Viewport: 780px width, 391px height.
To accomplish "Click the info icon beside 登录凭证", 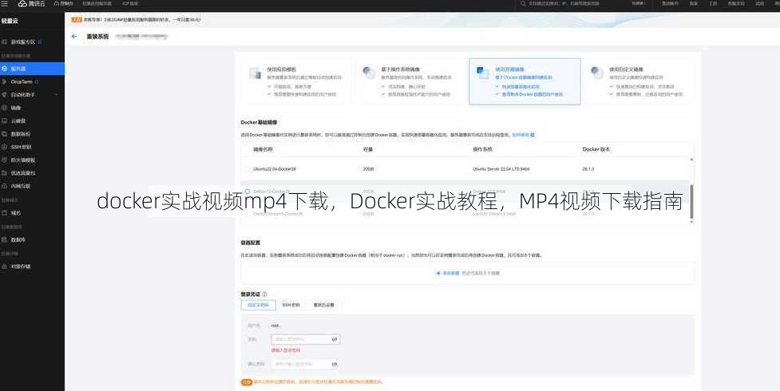I will coord(264,294).
